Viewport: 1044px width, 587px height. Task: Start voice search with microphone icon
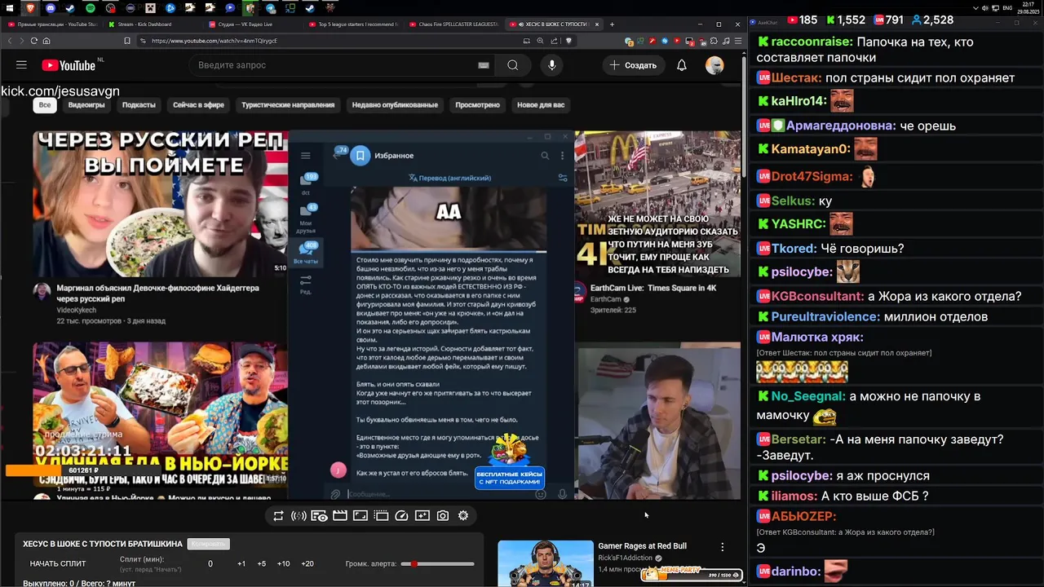552,65
